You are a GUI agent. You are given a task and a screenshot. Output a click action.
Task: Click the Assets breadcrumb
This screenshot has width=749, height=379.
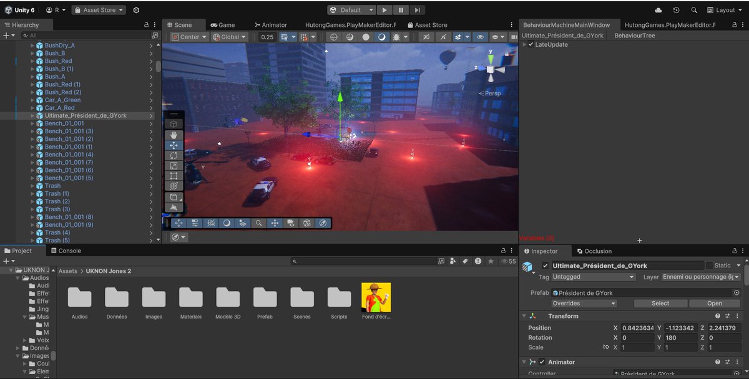click(68, 271)
